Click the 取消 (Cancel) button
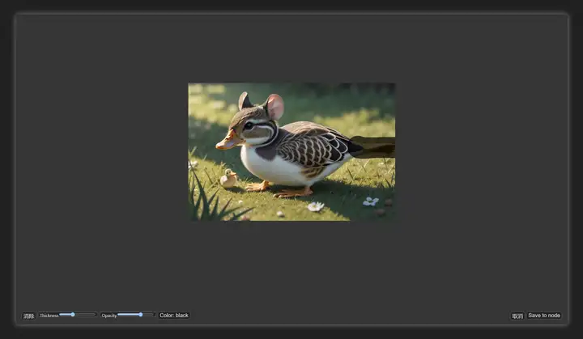 (x=517, y=316)
